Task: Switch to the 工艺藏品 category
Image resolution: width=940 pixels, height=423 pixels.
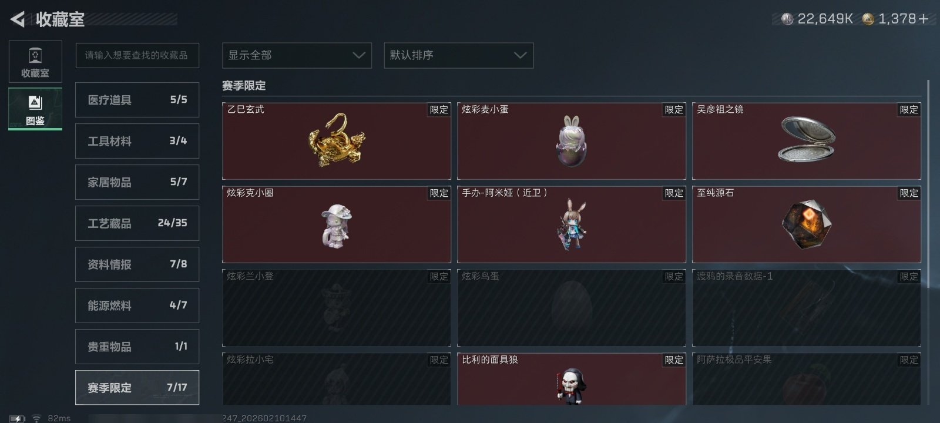Action: pyautogui.click(x=137, y=223)
